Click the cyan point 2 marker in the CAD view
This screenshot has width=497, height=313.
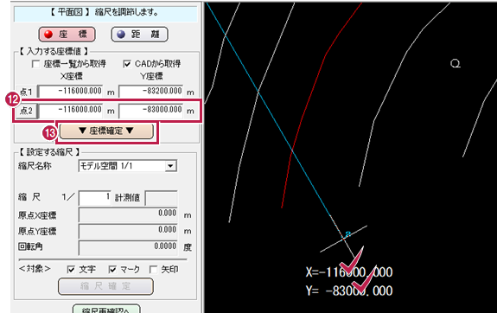[347, 234]
